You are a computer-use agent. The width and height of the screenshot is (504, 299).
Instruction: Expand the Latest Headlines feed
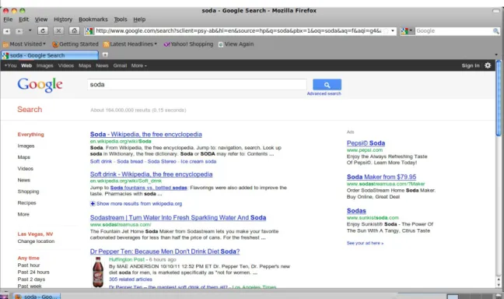tap(130, 44)
